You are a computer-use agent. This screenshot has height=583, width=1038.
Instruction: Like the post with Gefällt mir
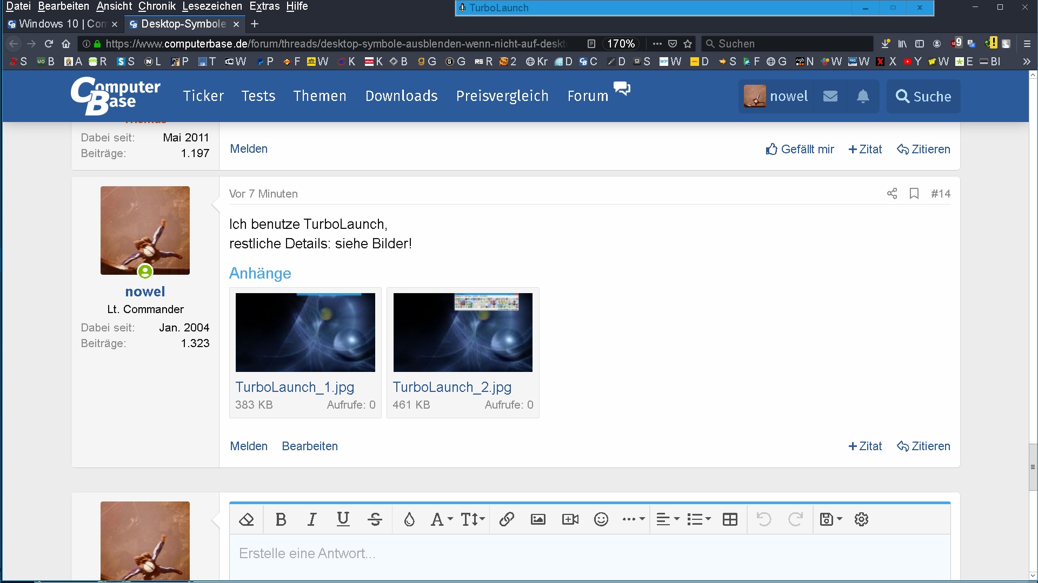[x=800, y=149]
